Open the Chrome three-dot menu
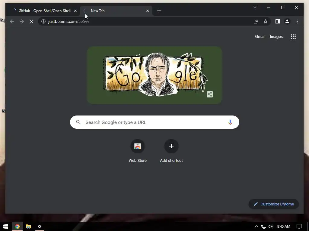Viewport: 309px width, 231px height. click(297, 21)
